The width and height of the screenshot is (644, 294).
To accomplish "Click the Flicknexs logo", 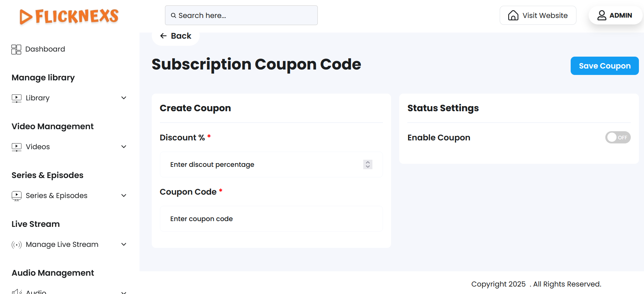I will (69, 16).
